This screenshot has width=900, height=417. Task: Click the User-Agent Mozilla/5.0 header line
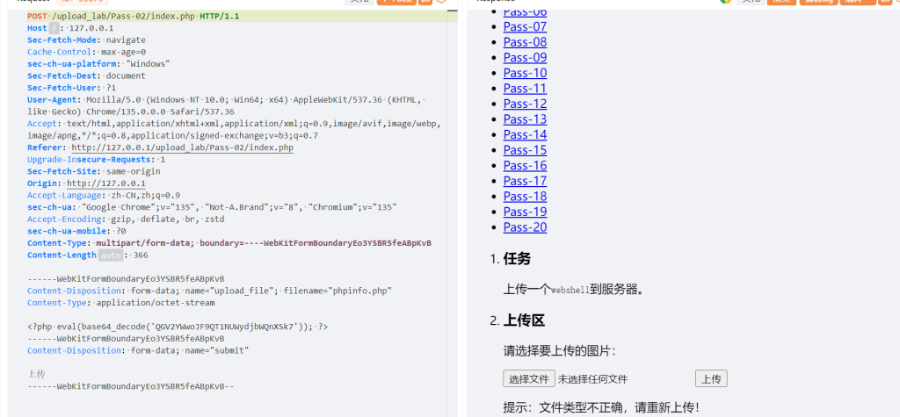[225, 106]
